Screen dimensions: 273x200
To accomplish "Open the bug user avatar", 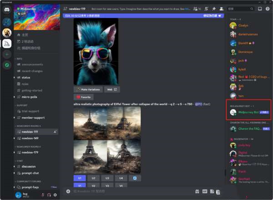I will click(19, 195).
